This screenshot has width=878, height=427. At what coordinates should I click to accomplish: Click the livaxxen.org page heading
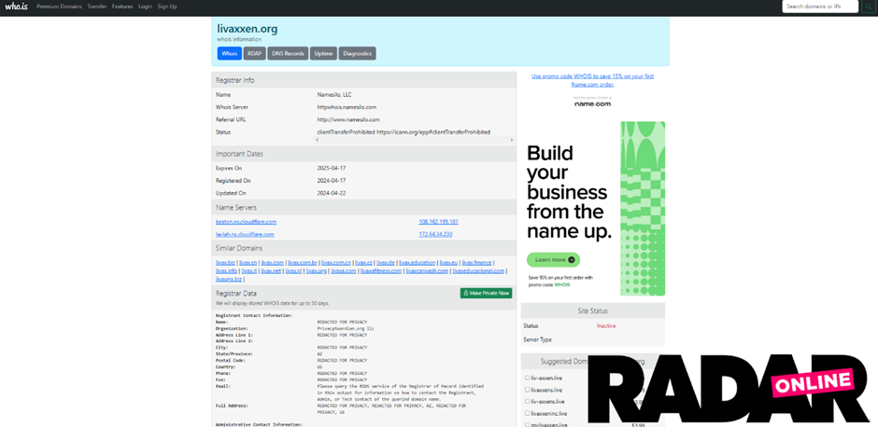click(x=247, y=29)
